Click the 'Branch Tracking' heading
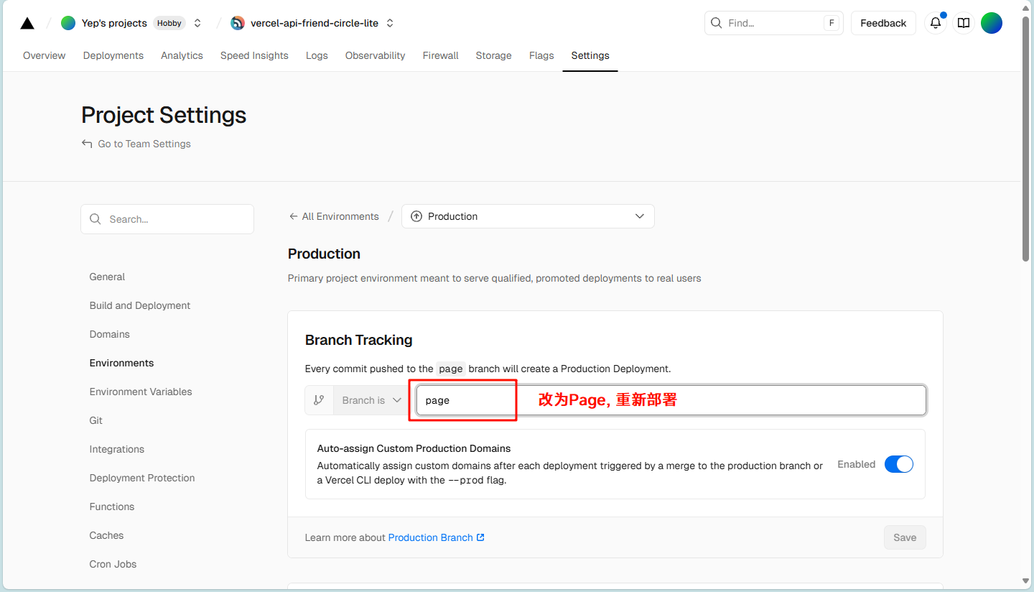Screen dimensions: 1034x592 tap(359, 340)
